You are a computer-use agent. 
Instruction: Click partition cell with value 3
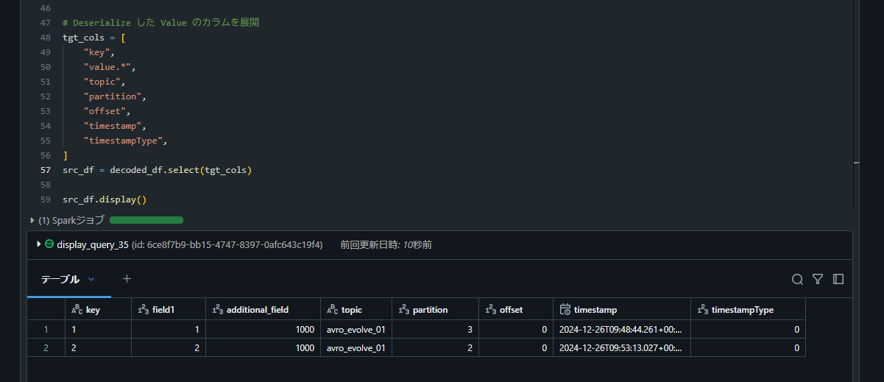[x=435, y=329]
